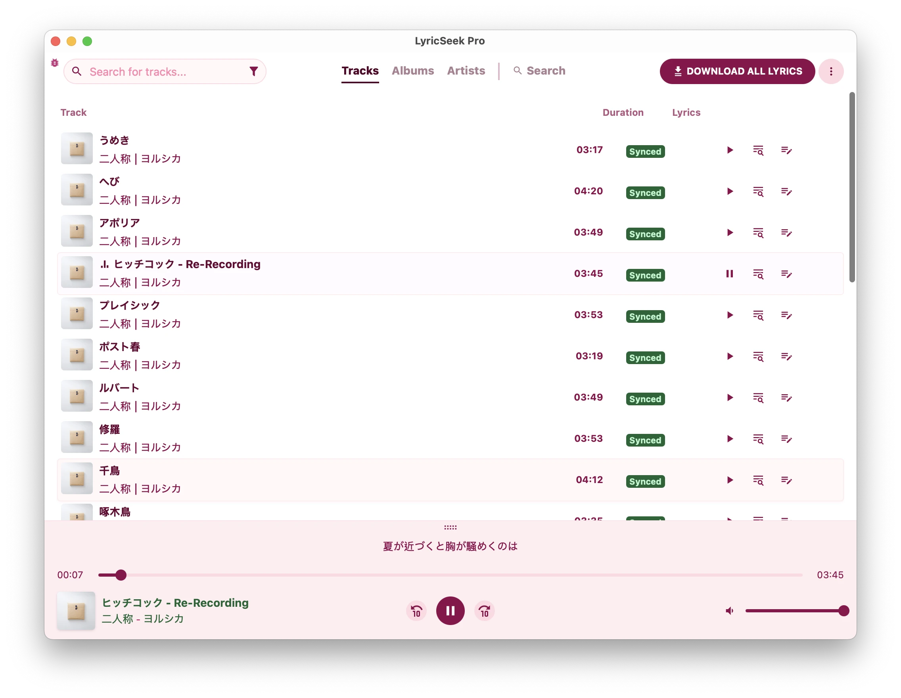Search lyrics for ポスト春
This screenshot has height=698, width=901.
click(x=758, y=357)
